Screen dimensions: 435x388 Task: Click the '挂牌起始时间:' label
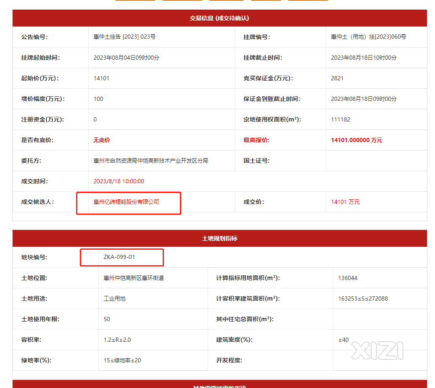pyautogui.click(x=41, y=58)
